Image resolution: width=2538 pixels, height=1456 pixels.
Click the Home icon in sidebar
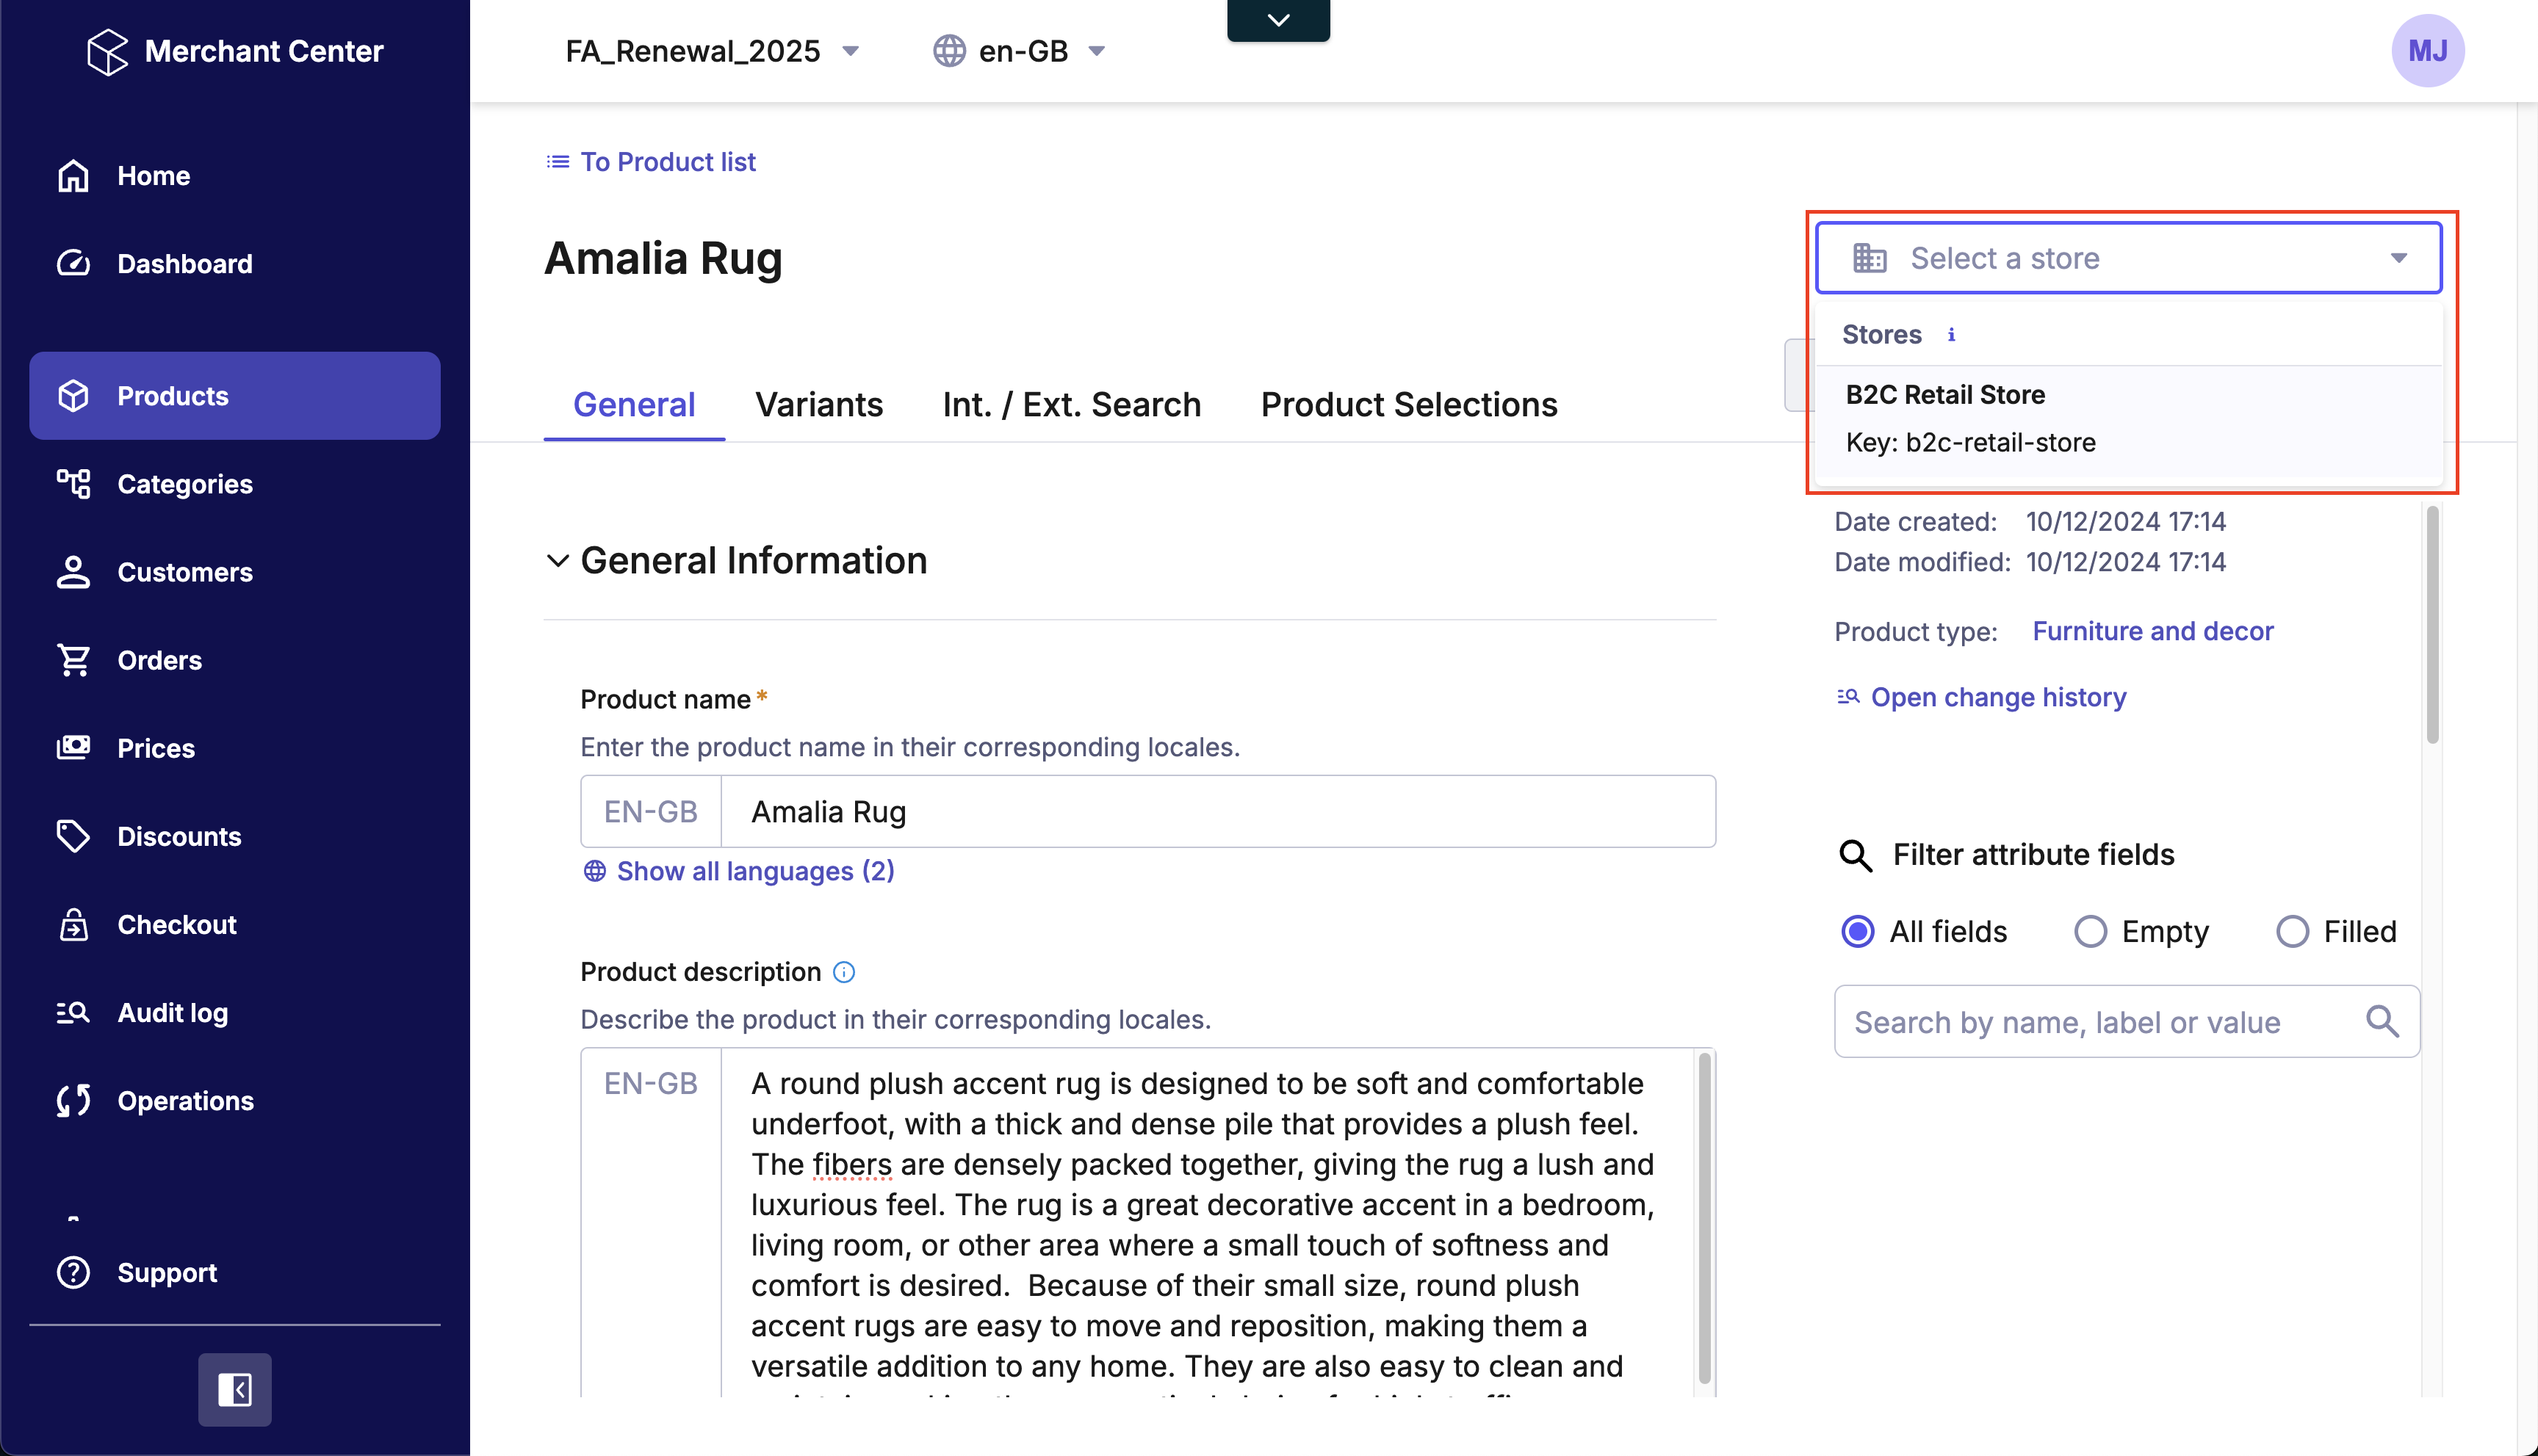click(x=73, y=176)
